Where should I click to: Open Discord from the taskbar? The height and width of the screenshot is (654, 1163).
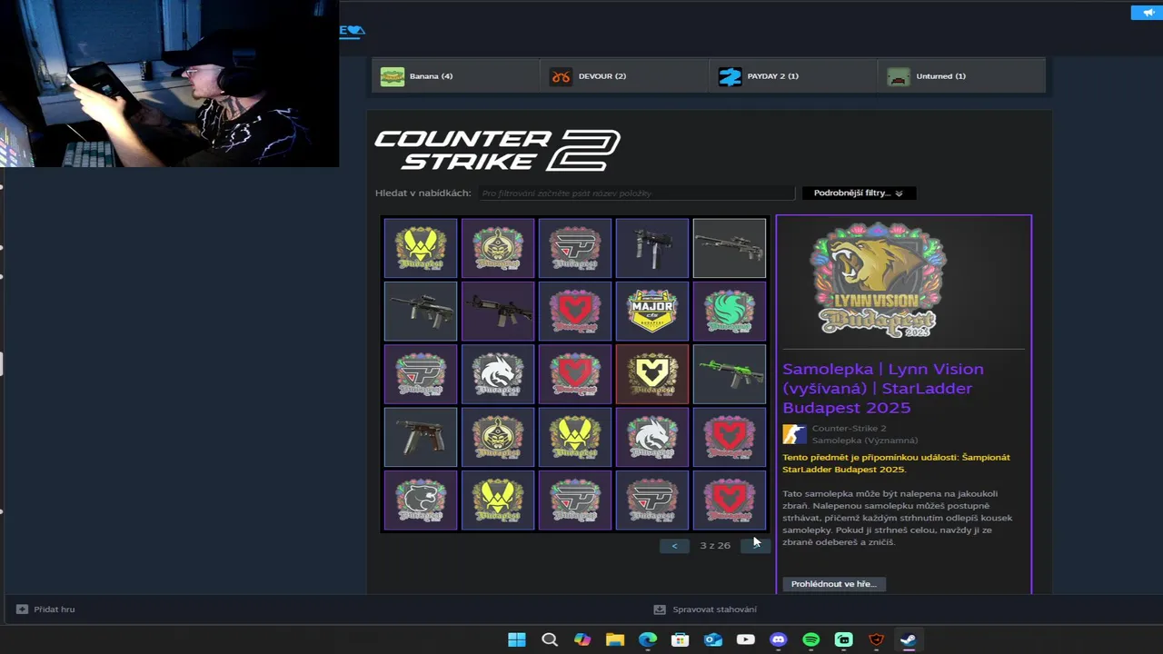(x=779, y=639)
